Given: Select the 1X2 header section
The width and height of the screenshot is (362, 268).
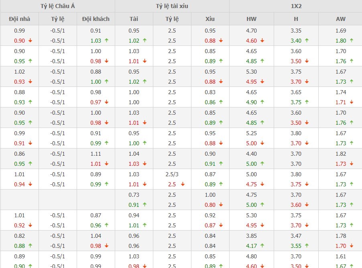Looking at the screenshot, I should coord(295,6).
